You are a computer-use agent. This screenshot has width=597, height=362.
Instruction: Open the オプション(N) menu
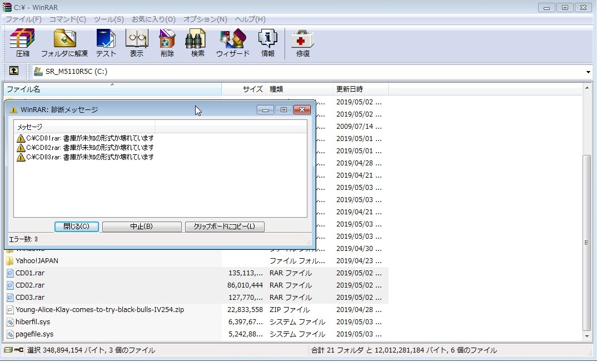pyautogui.click(x=205, y=19)
